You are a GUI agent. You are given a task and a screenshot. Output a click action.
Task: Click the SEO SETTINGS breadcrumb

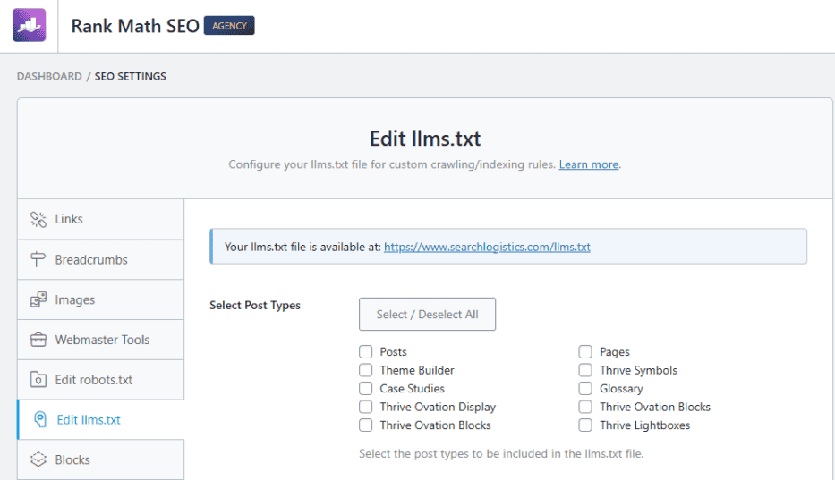click(x=131, y=76)
